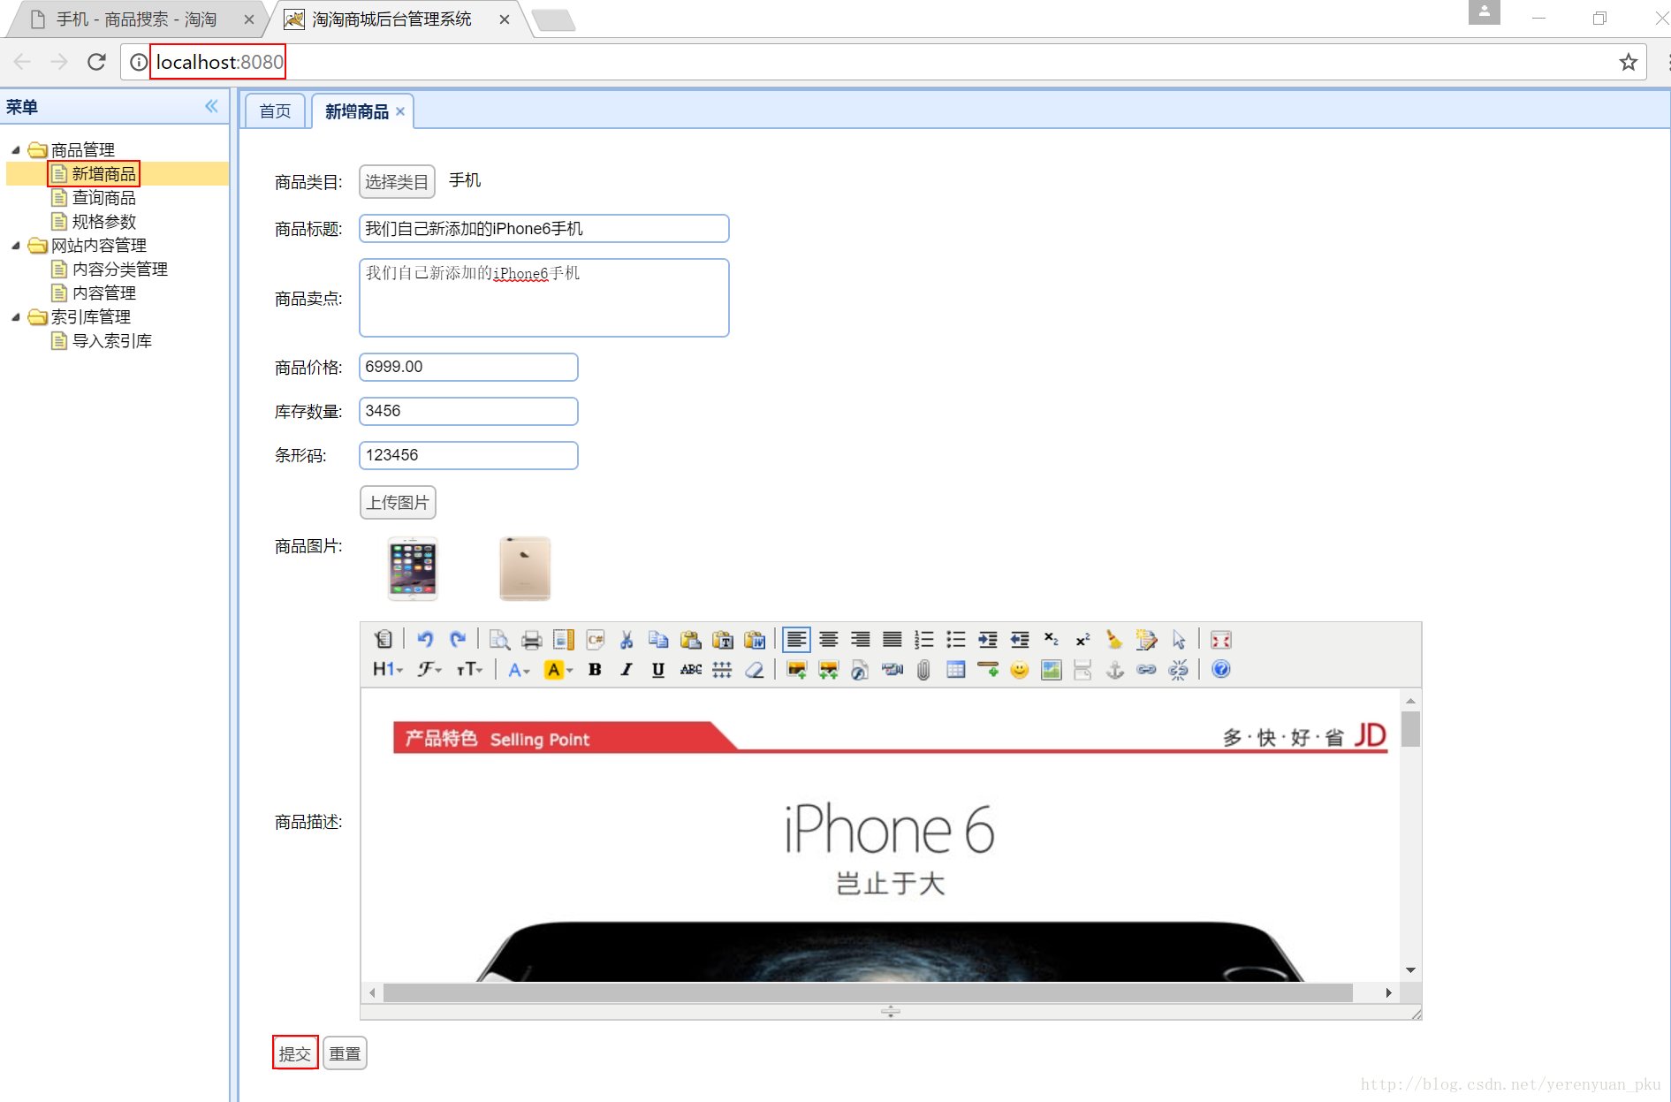Insert numbered list in description
1671x1102 pixels.
click(923, 639)
